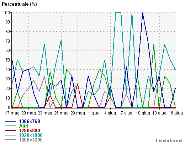Click the red 1280×800 legend line
This screenshot has width=185, height=144.
point(10,130)
